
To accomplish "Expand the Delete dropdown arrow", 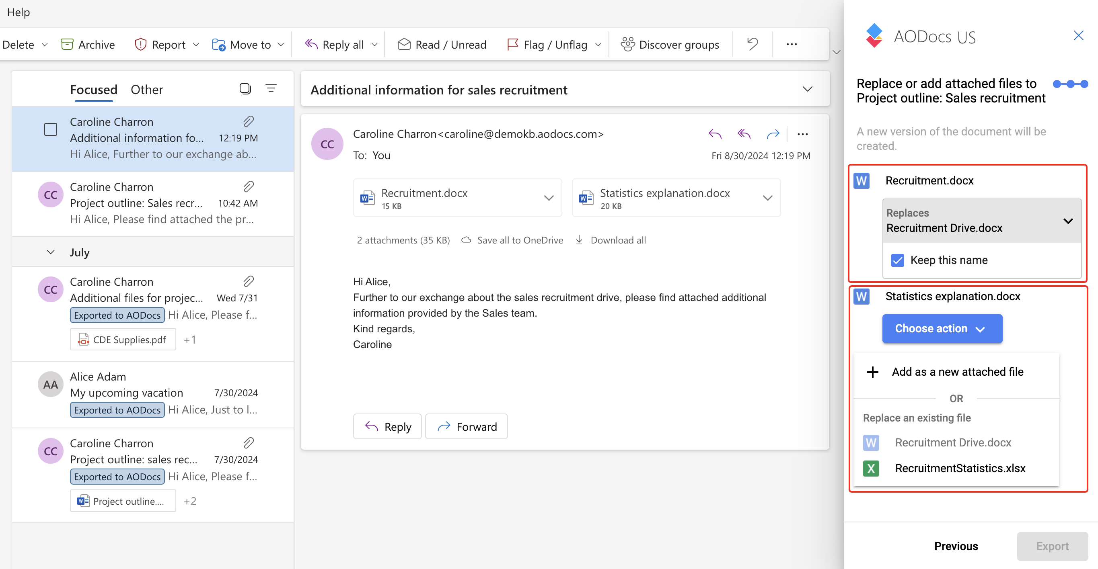I will 44,44.
